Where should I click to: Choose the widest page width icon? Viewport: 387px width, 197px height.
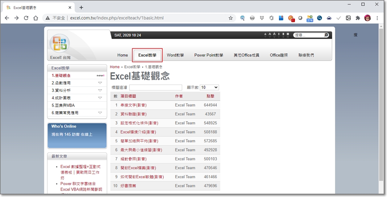pos(288,35)
